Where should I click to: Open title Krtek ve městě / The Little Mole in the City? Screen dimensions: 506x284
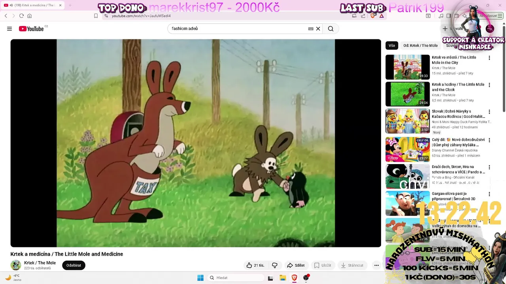tap(454, 60)
